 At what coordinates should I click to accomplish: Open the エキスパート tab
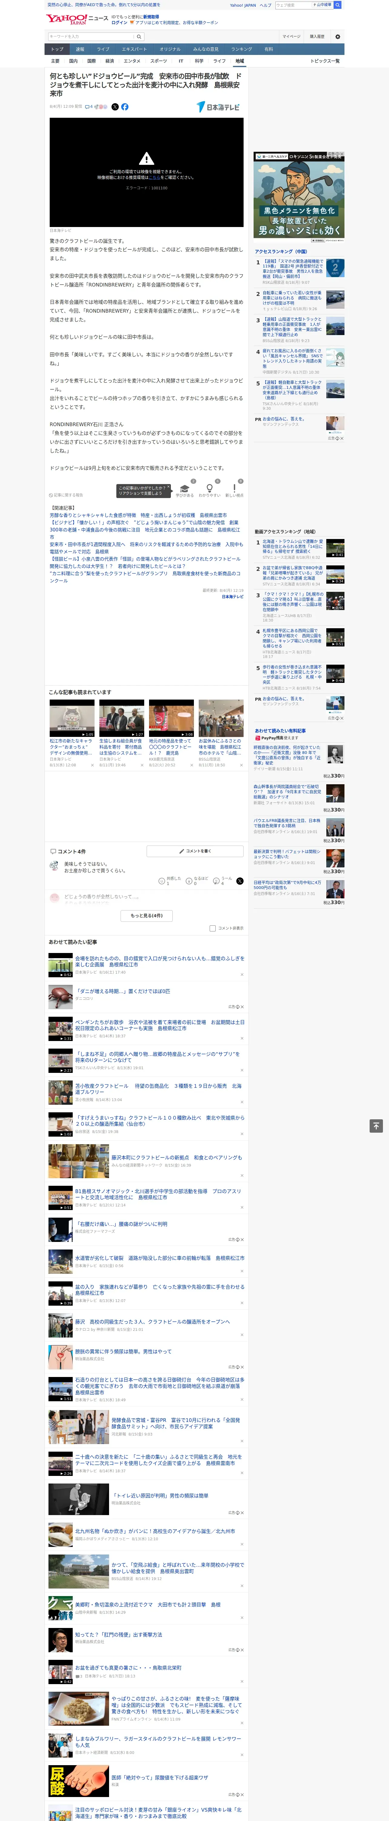coord(134,49)
